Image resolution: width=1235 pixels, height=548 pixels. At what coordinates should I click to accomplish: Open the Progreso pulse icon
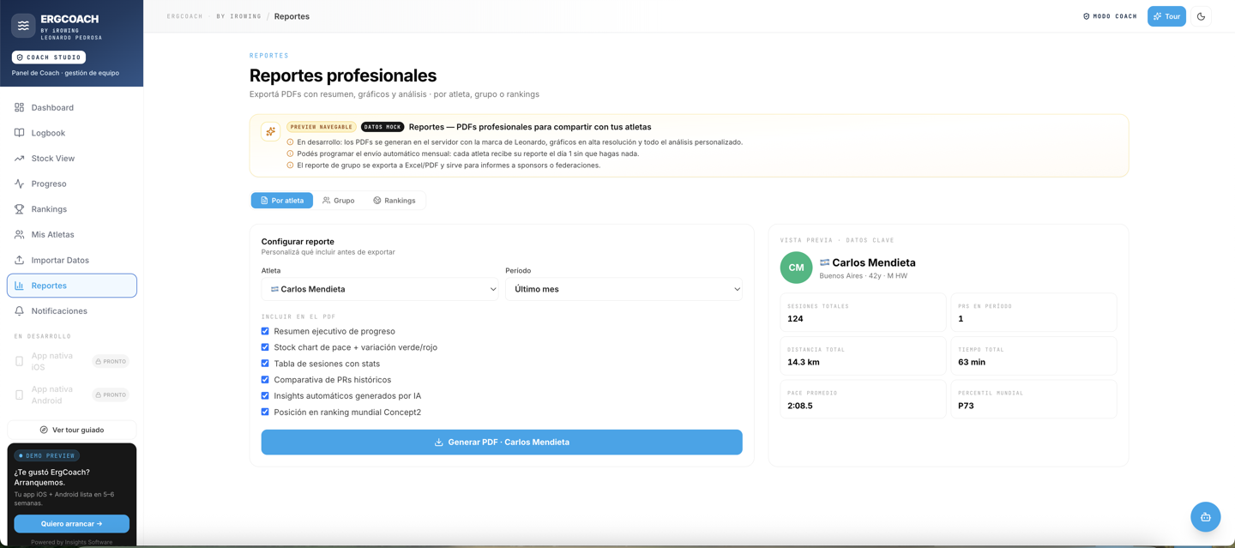[19, 184]
